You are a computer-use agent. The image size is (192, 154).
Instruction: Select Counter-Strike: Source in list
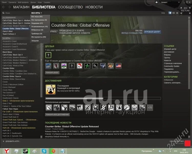[x=12, y=76]
